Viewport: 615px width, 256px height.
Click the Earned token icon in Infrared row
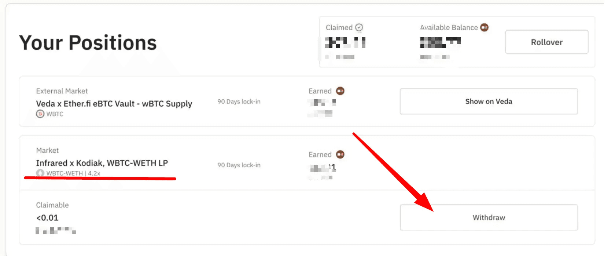(x=340, y=154)
